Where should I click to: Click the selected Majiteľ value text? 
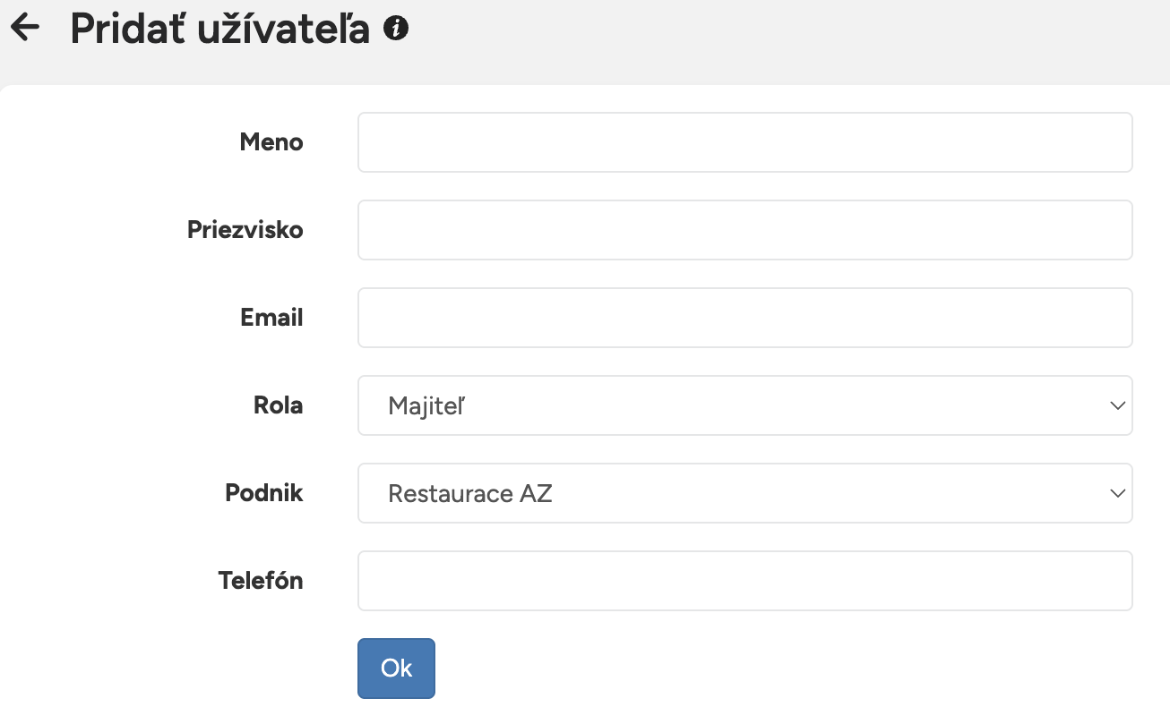pos(426,406)
